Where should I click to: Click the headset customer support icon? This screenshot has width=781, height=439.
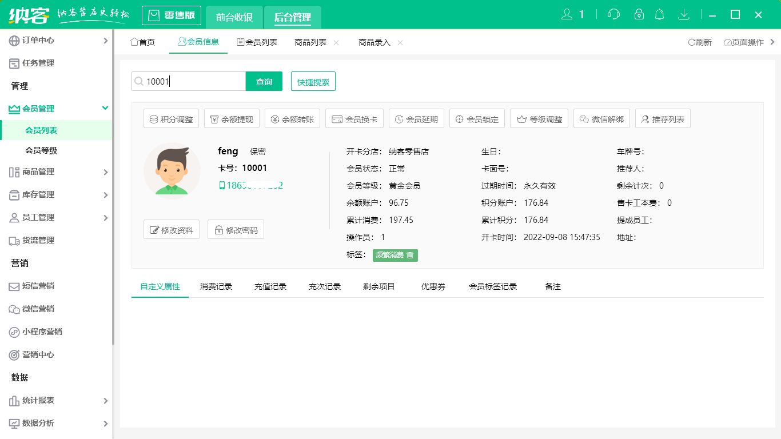click(x=613, y=14)
